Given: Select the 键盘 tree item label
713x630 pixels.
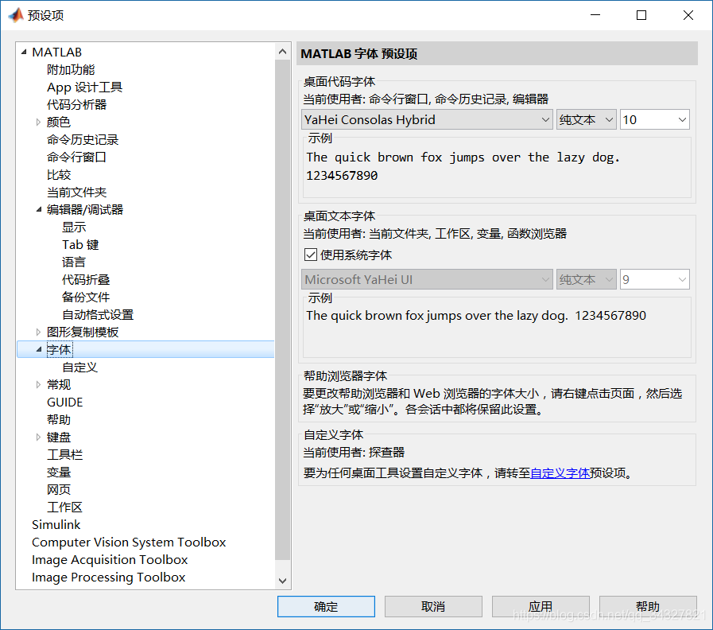Looking at the screenshot, I should point(59,437).
